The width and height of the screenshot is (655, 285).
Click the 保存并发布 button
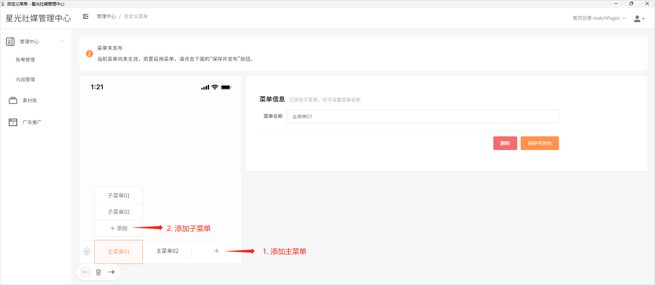(540, 143)
